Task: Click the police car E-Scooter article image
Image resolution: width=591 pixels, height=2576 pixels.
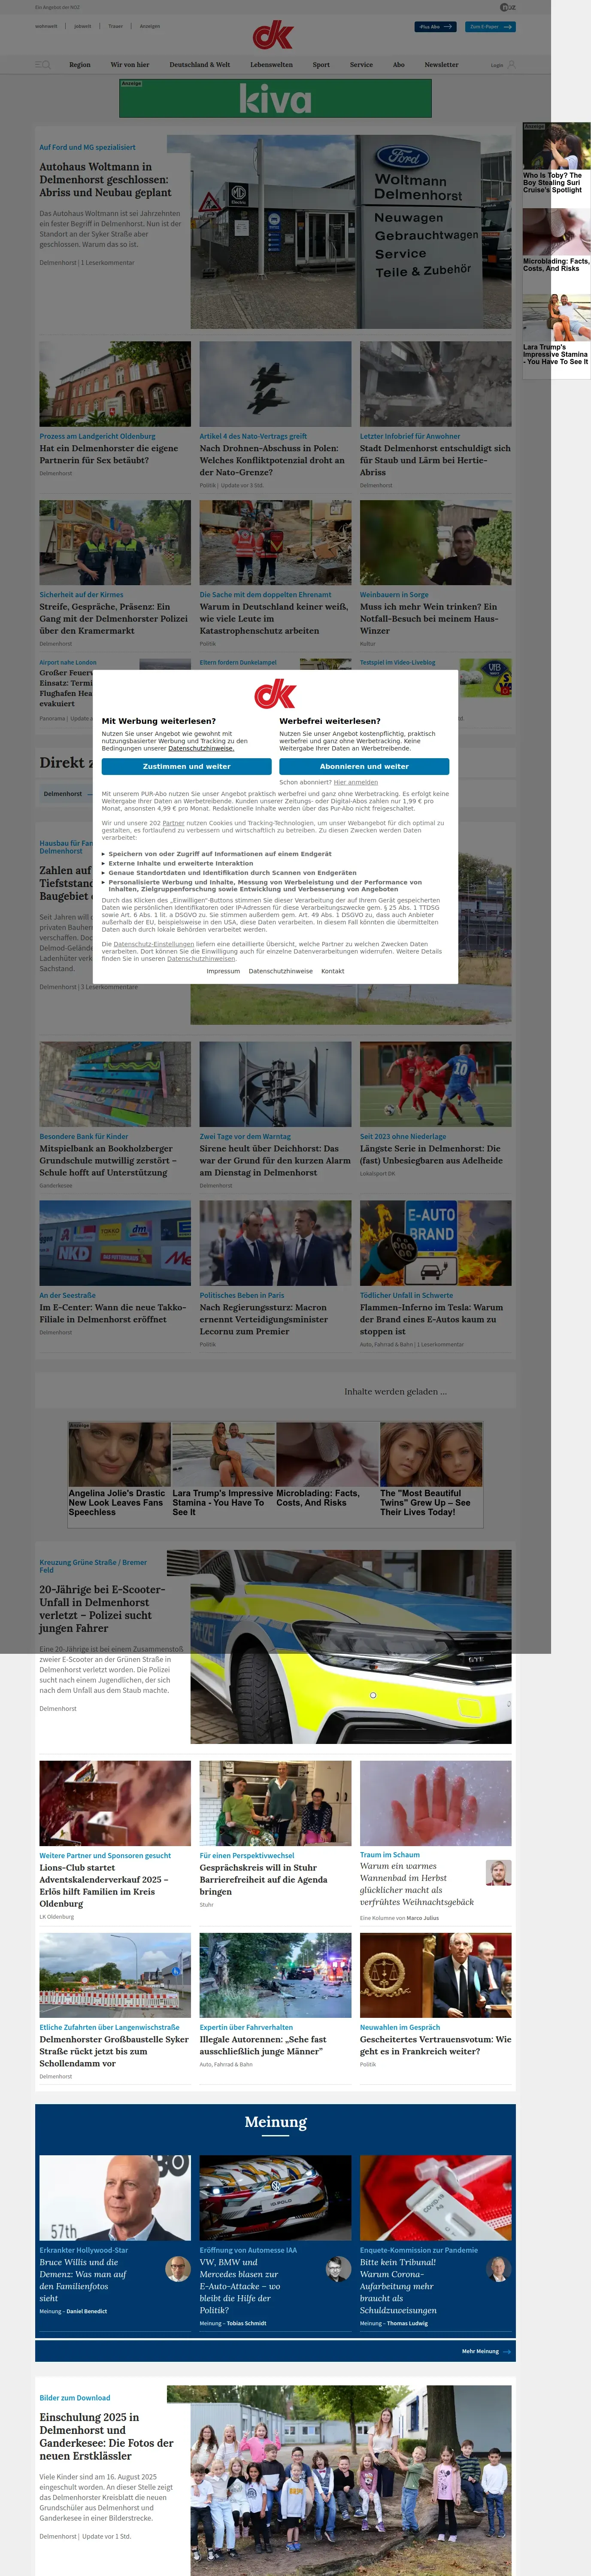Action: tap(351, 1646)
